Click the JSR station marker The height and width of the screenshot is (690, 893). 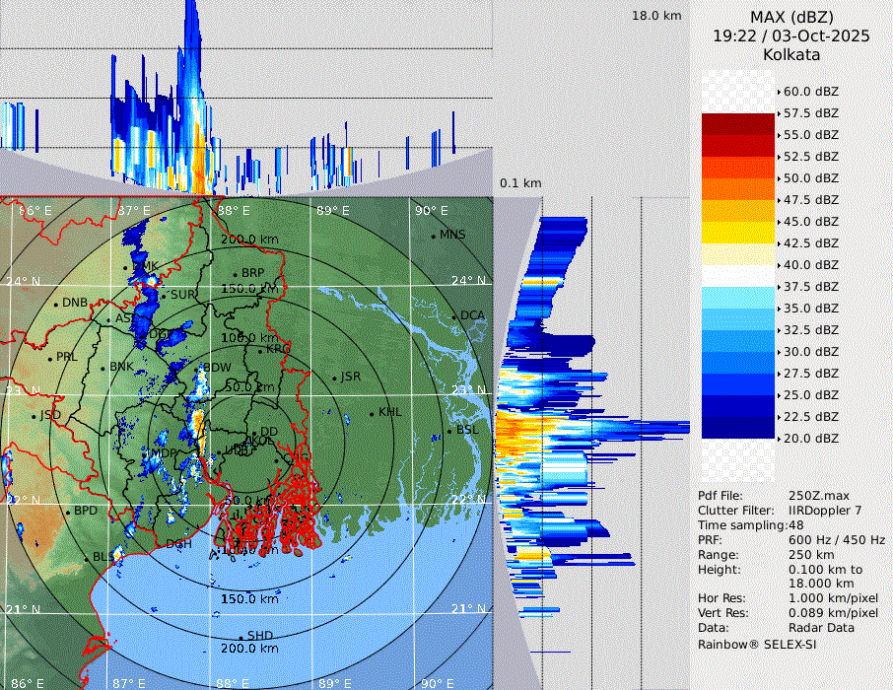click(x=333, y=378)
